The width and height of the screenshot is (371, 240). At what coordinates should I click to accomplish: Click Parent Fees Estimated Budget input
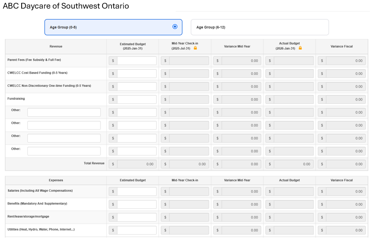[136, 61]
